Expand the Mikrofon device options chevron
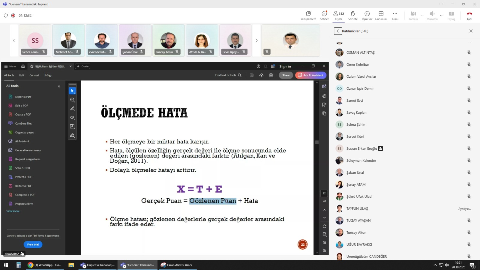 (x=441, y=15)
